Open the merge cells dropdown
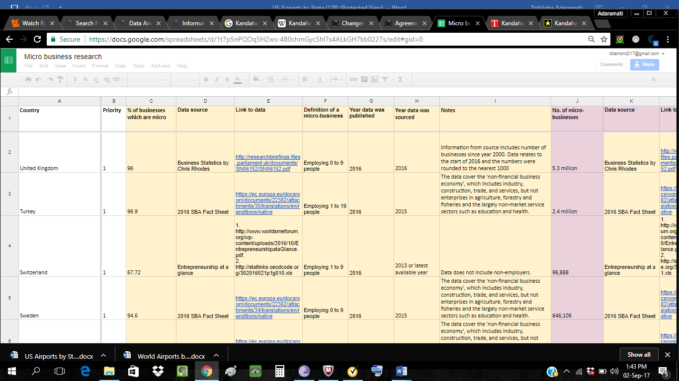The height and width of the screenshot is (381, 679). (286, 79)
